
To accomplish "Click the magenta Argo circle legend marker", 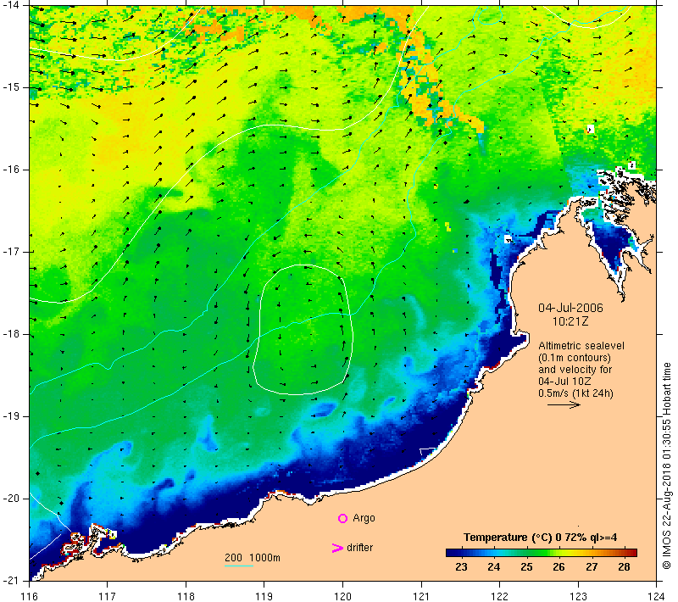I will coord(342,518).
